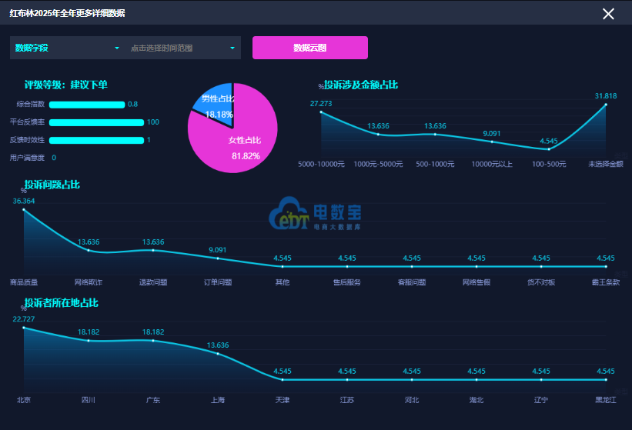Click the 综合指数 progress bar
The width and height of the screenshot is (632, 430).
tap(87, 105)
